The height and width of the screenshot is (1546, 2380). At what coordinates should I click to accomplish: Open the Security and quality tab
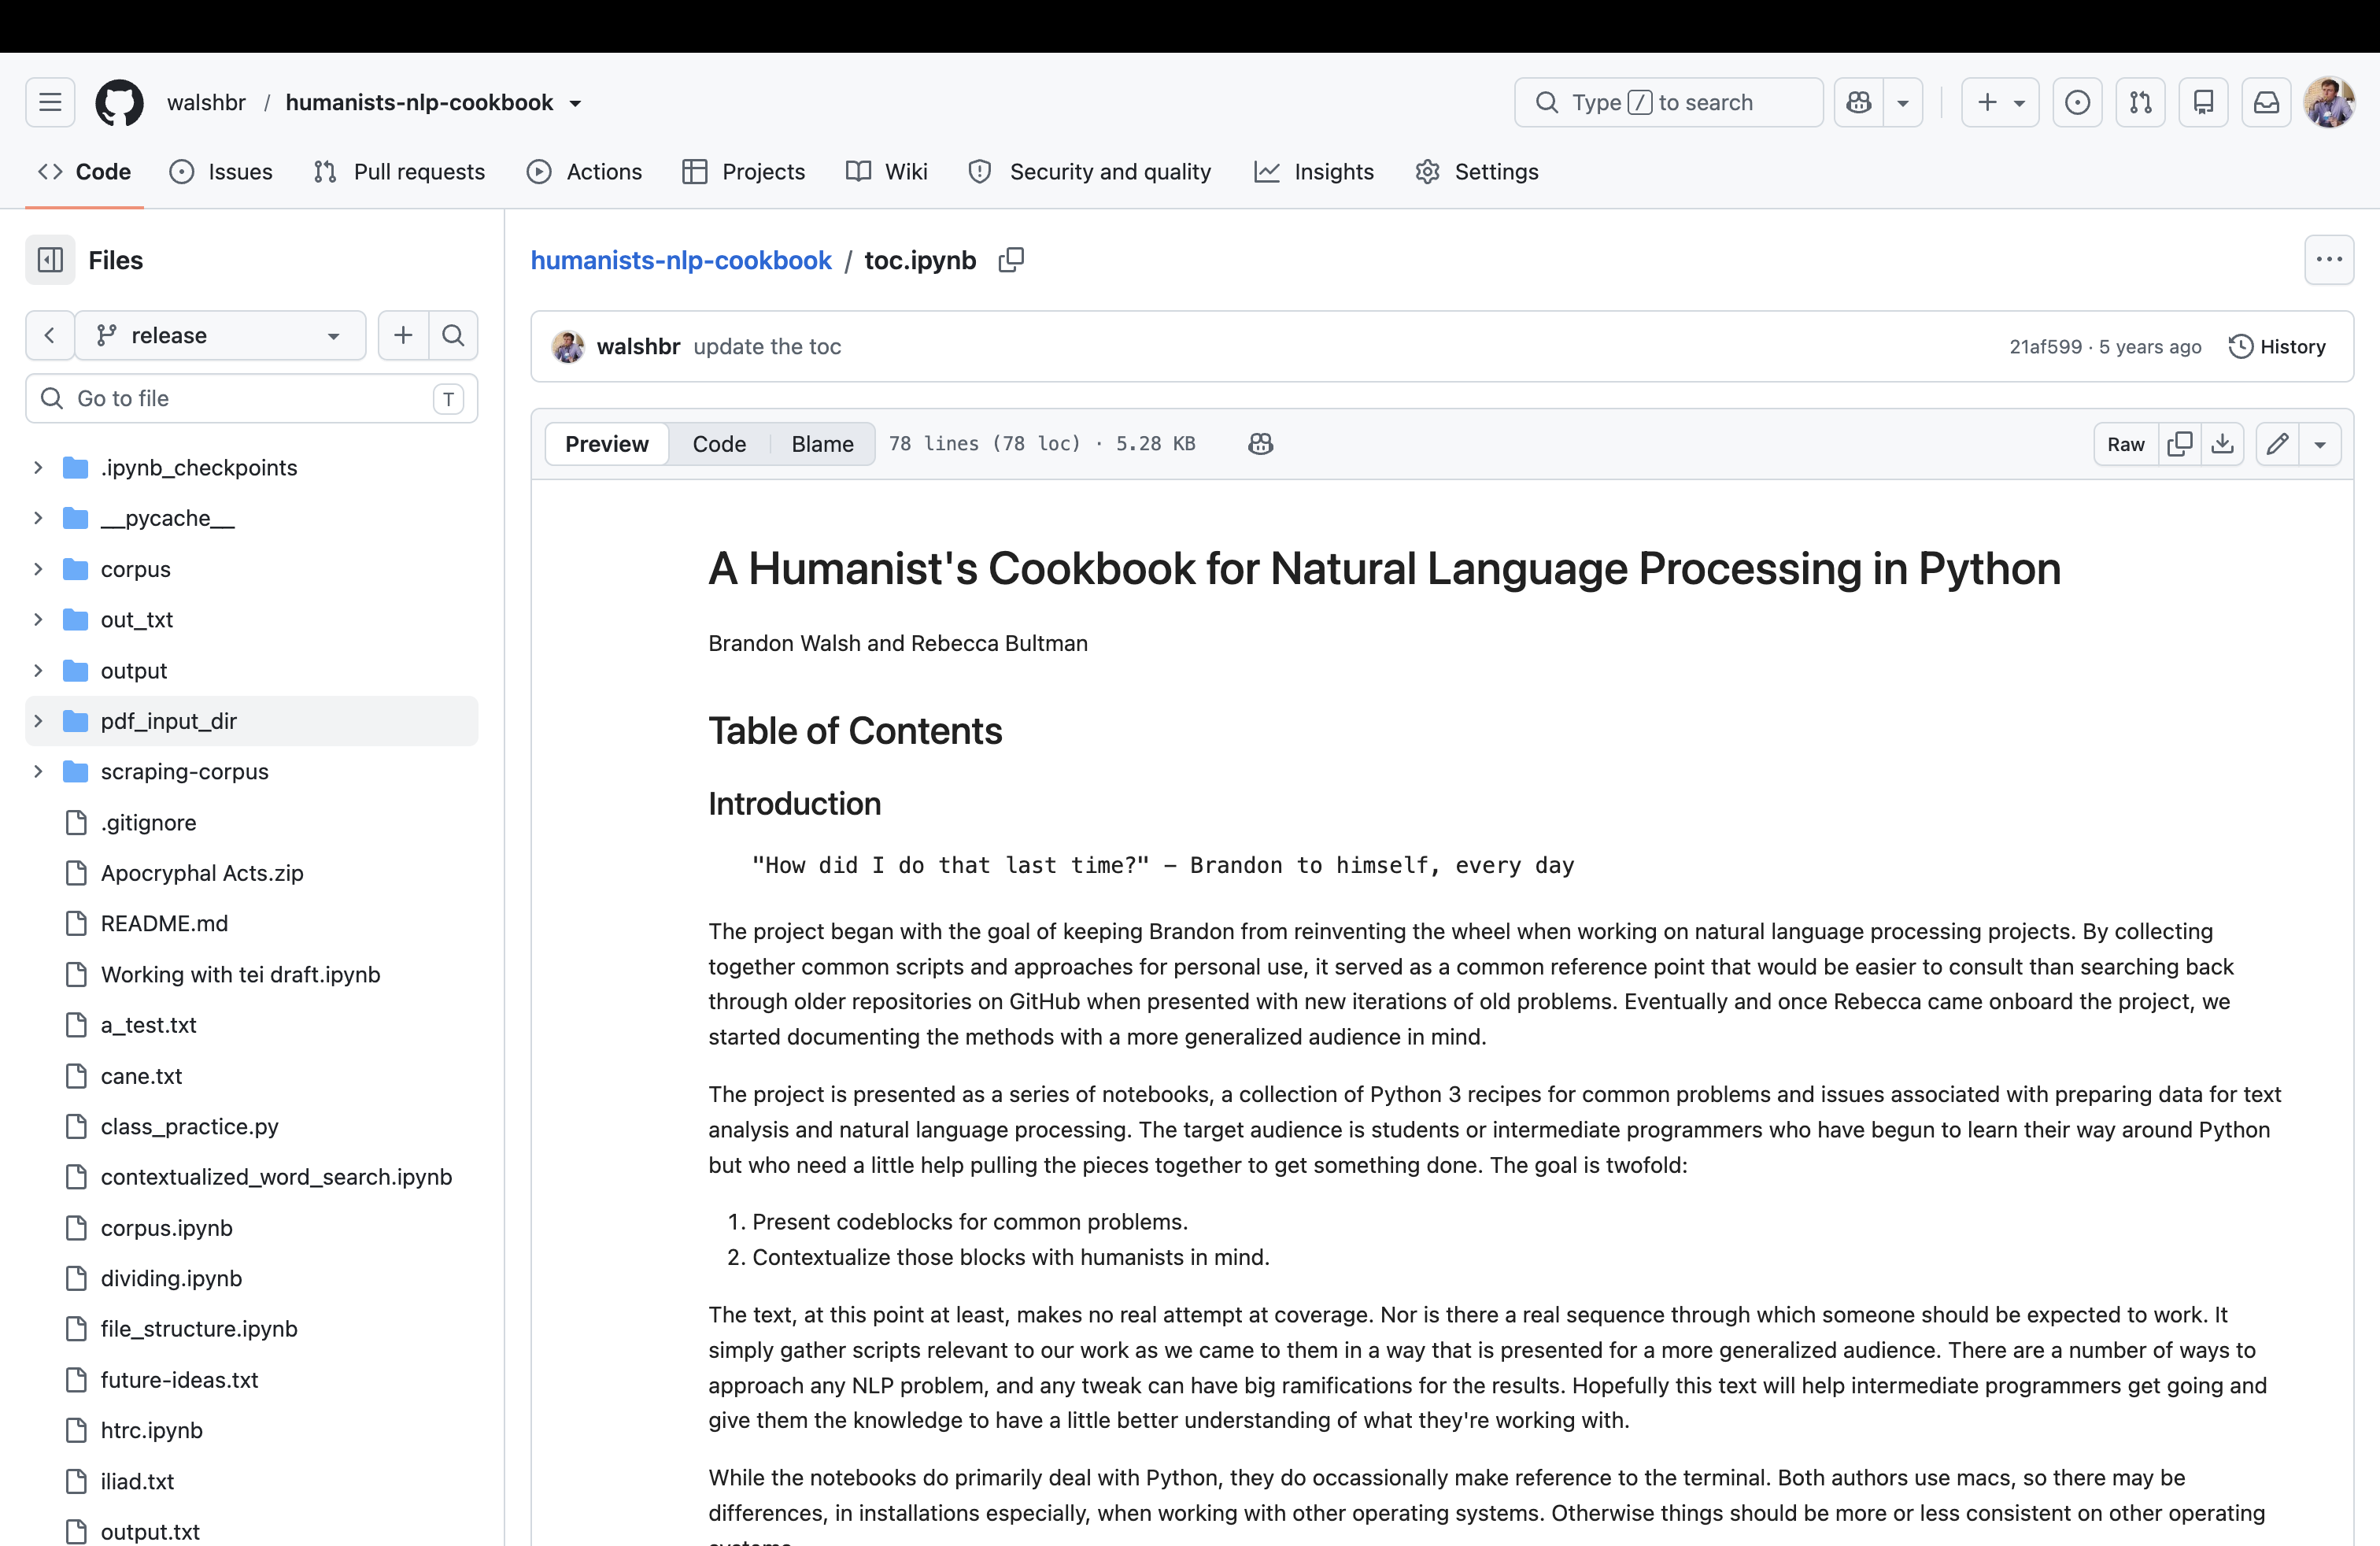click(1090, 172)
